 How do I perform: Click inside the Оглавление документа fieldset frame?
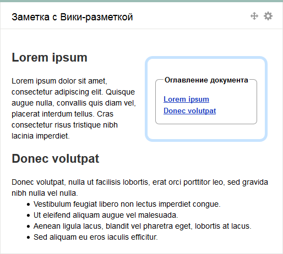pyautogui.click(x=206, y=102)
